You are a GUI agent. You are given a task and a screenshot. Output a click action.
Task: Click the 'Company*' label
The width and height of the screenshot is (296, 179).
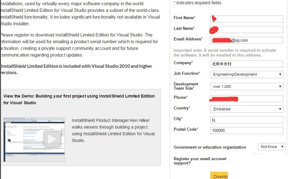[x=183, y=63]
